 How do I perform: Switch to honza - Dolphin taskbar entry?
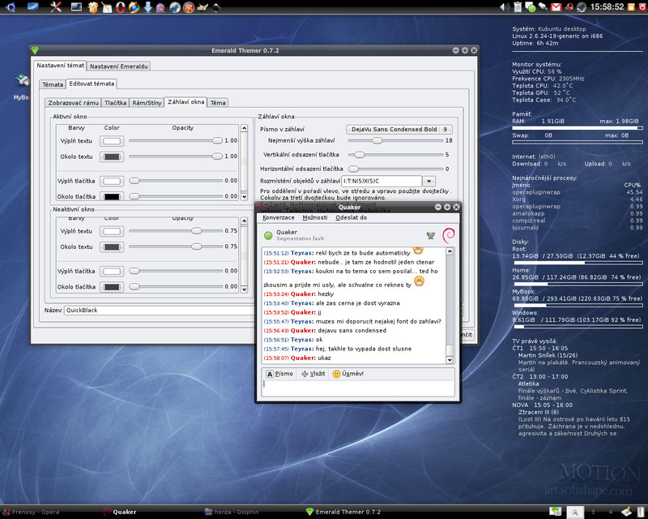[x=232, y=512]
